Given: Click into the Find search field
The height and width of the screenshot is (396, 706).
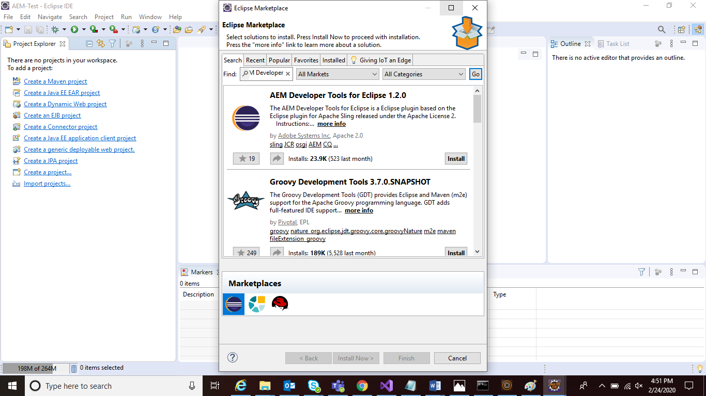Looking at the screenshot, I should click(266, 74).
